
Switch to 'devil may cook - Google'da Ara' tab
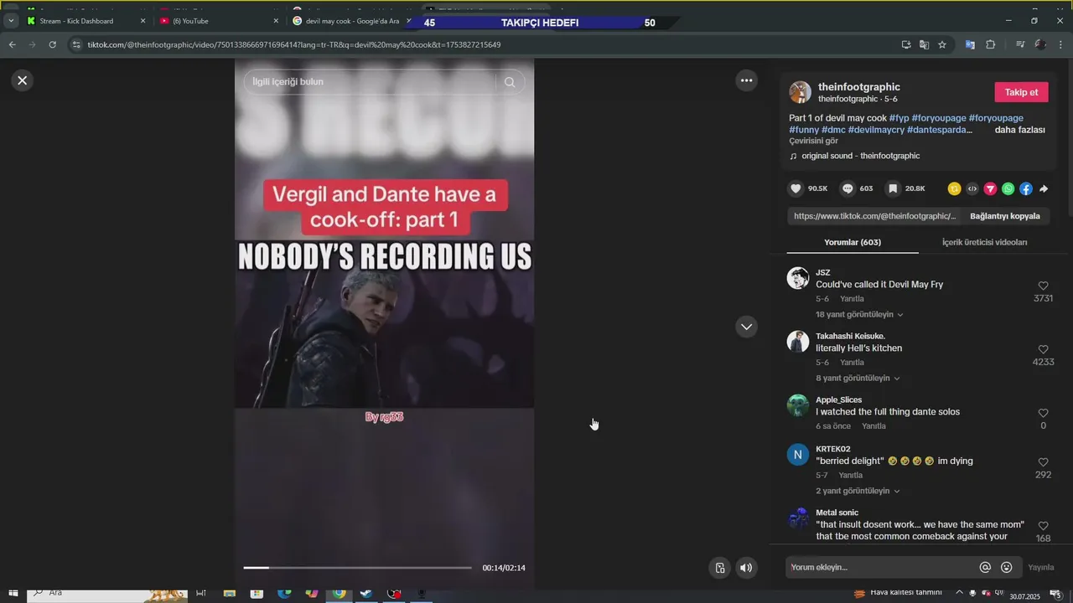click(x=350, y=21)
